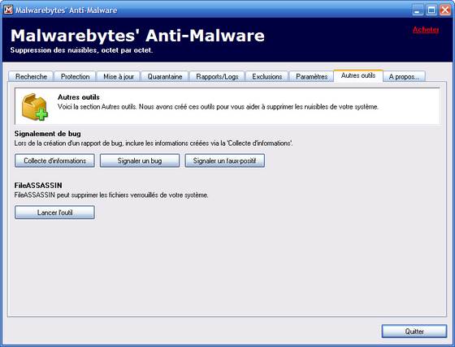
Task: Click the Malwarebytes icon in title bar
Action: pos(8,10)
